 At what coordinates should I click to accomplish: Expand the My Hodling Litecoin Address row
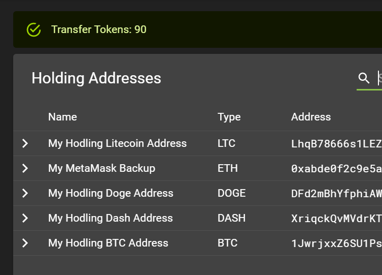[25, 143]
